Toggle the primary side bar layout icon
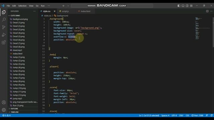This screenshot has height=120, width=214. [x=179, y=6]
